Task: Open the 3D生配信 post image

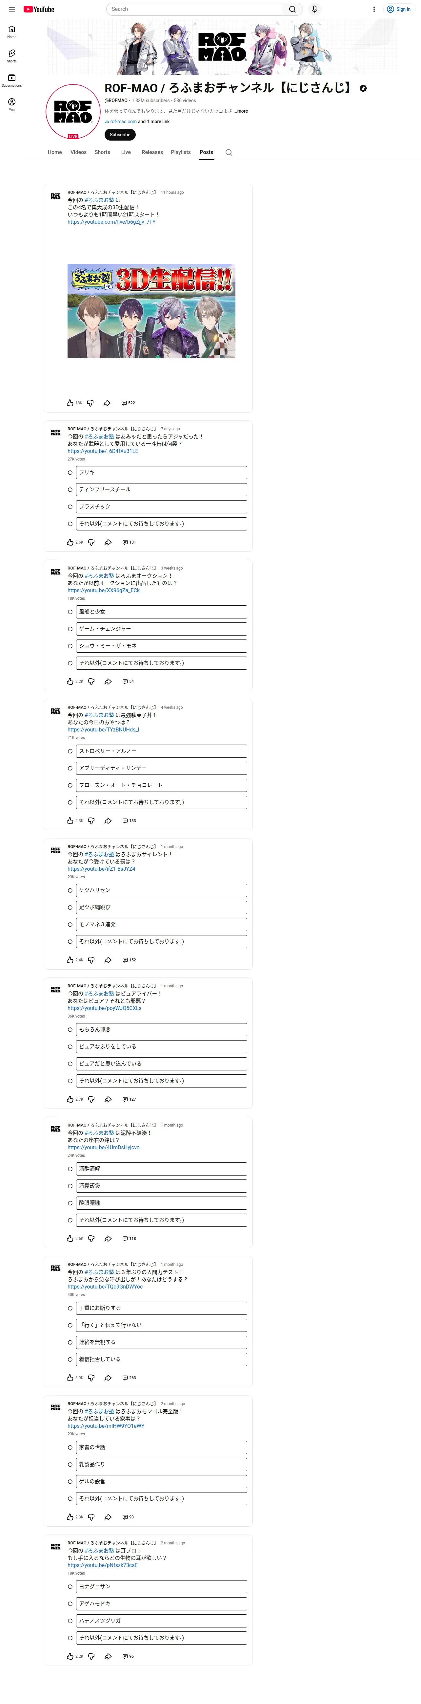Action: [x=151, y=311]
